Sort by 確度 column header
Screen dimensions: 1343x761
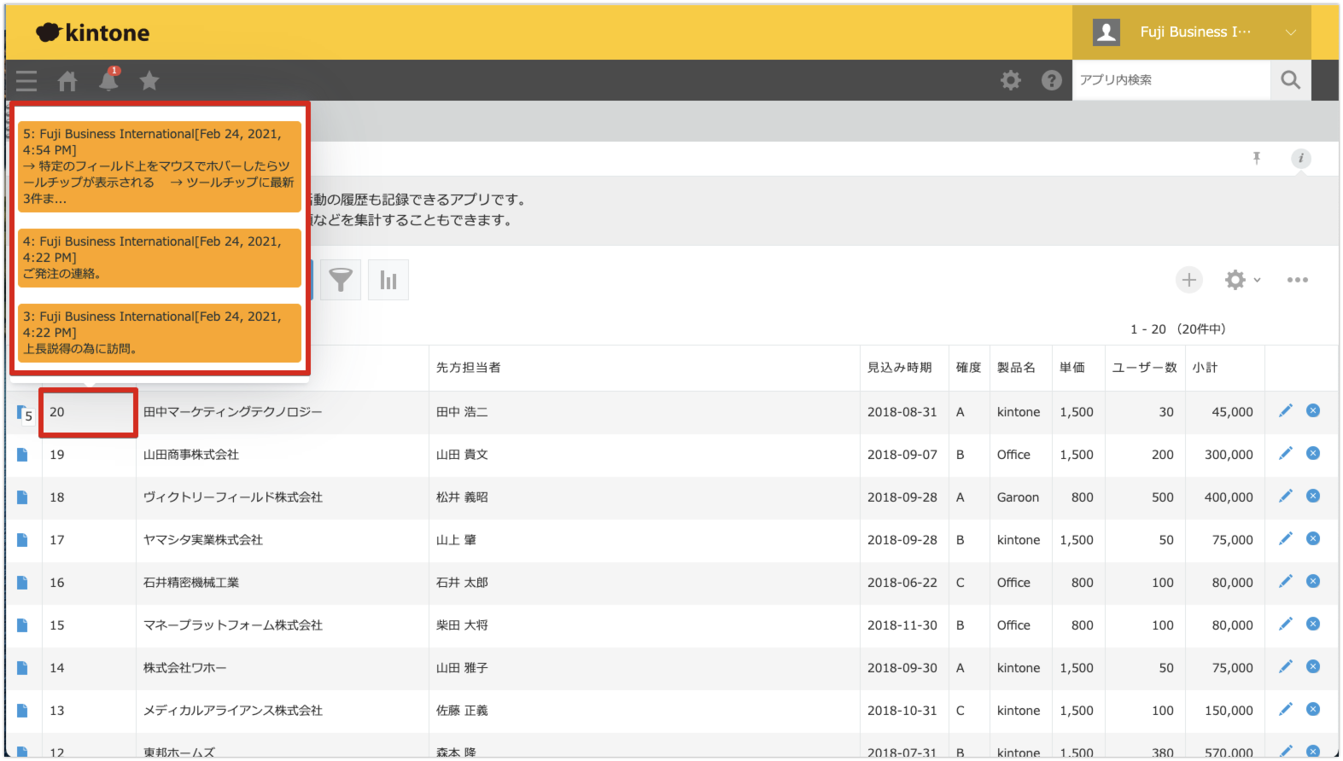click(968, 368)
